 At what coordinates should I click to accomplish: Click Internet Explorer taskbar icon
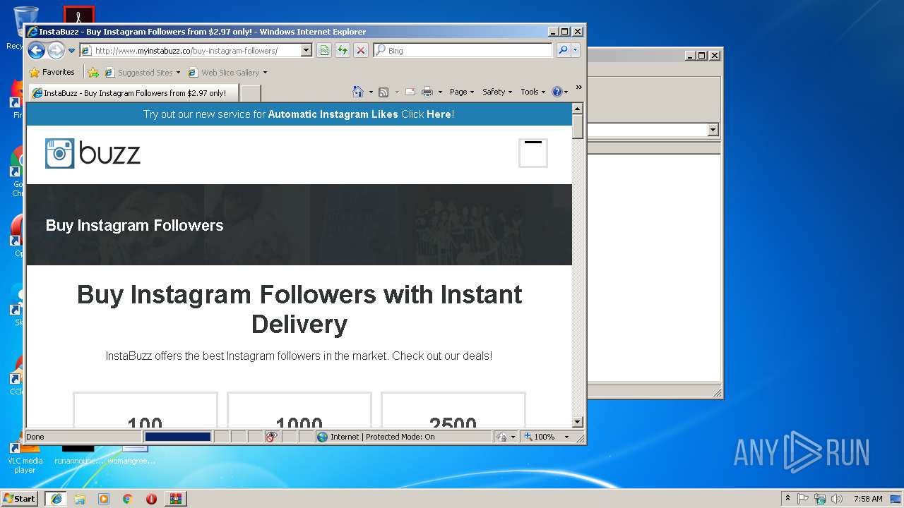pyautogui.click(x=56, y=499)
